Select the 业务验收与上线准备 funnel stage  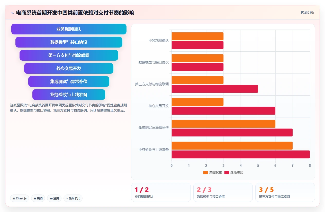[69, 95]
